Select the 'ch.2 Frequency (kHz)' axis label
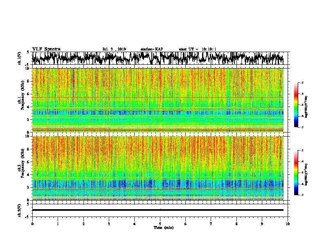 coord(21,163)
